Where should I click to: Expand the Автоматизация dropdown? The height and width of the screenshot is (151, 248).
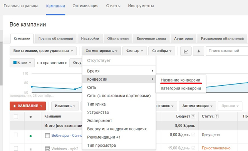pos(197,106)
